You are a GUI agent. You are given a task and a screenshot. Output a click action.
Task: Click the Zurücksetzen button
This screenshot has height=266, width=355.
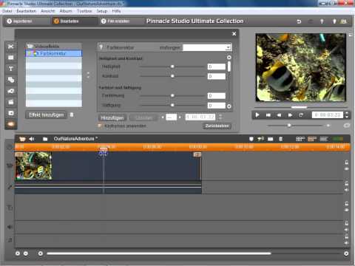pos(217,126)
